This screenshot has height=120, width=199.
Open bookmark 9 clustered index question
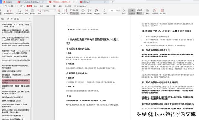pos(12,71)
